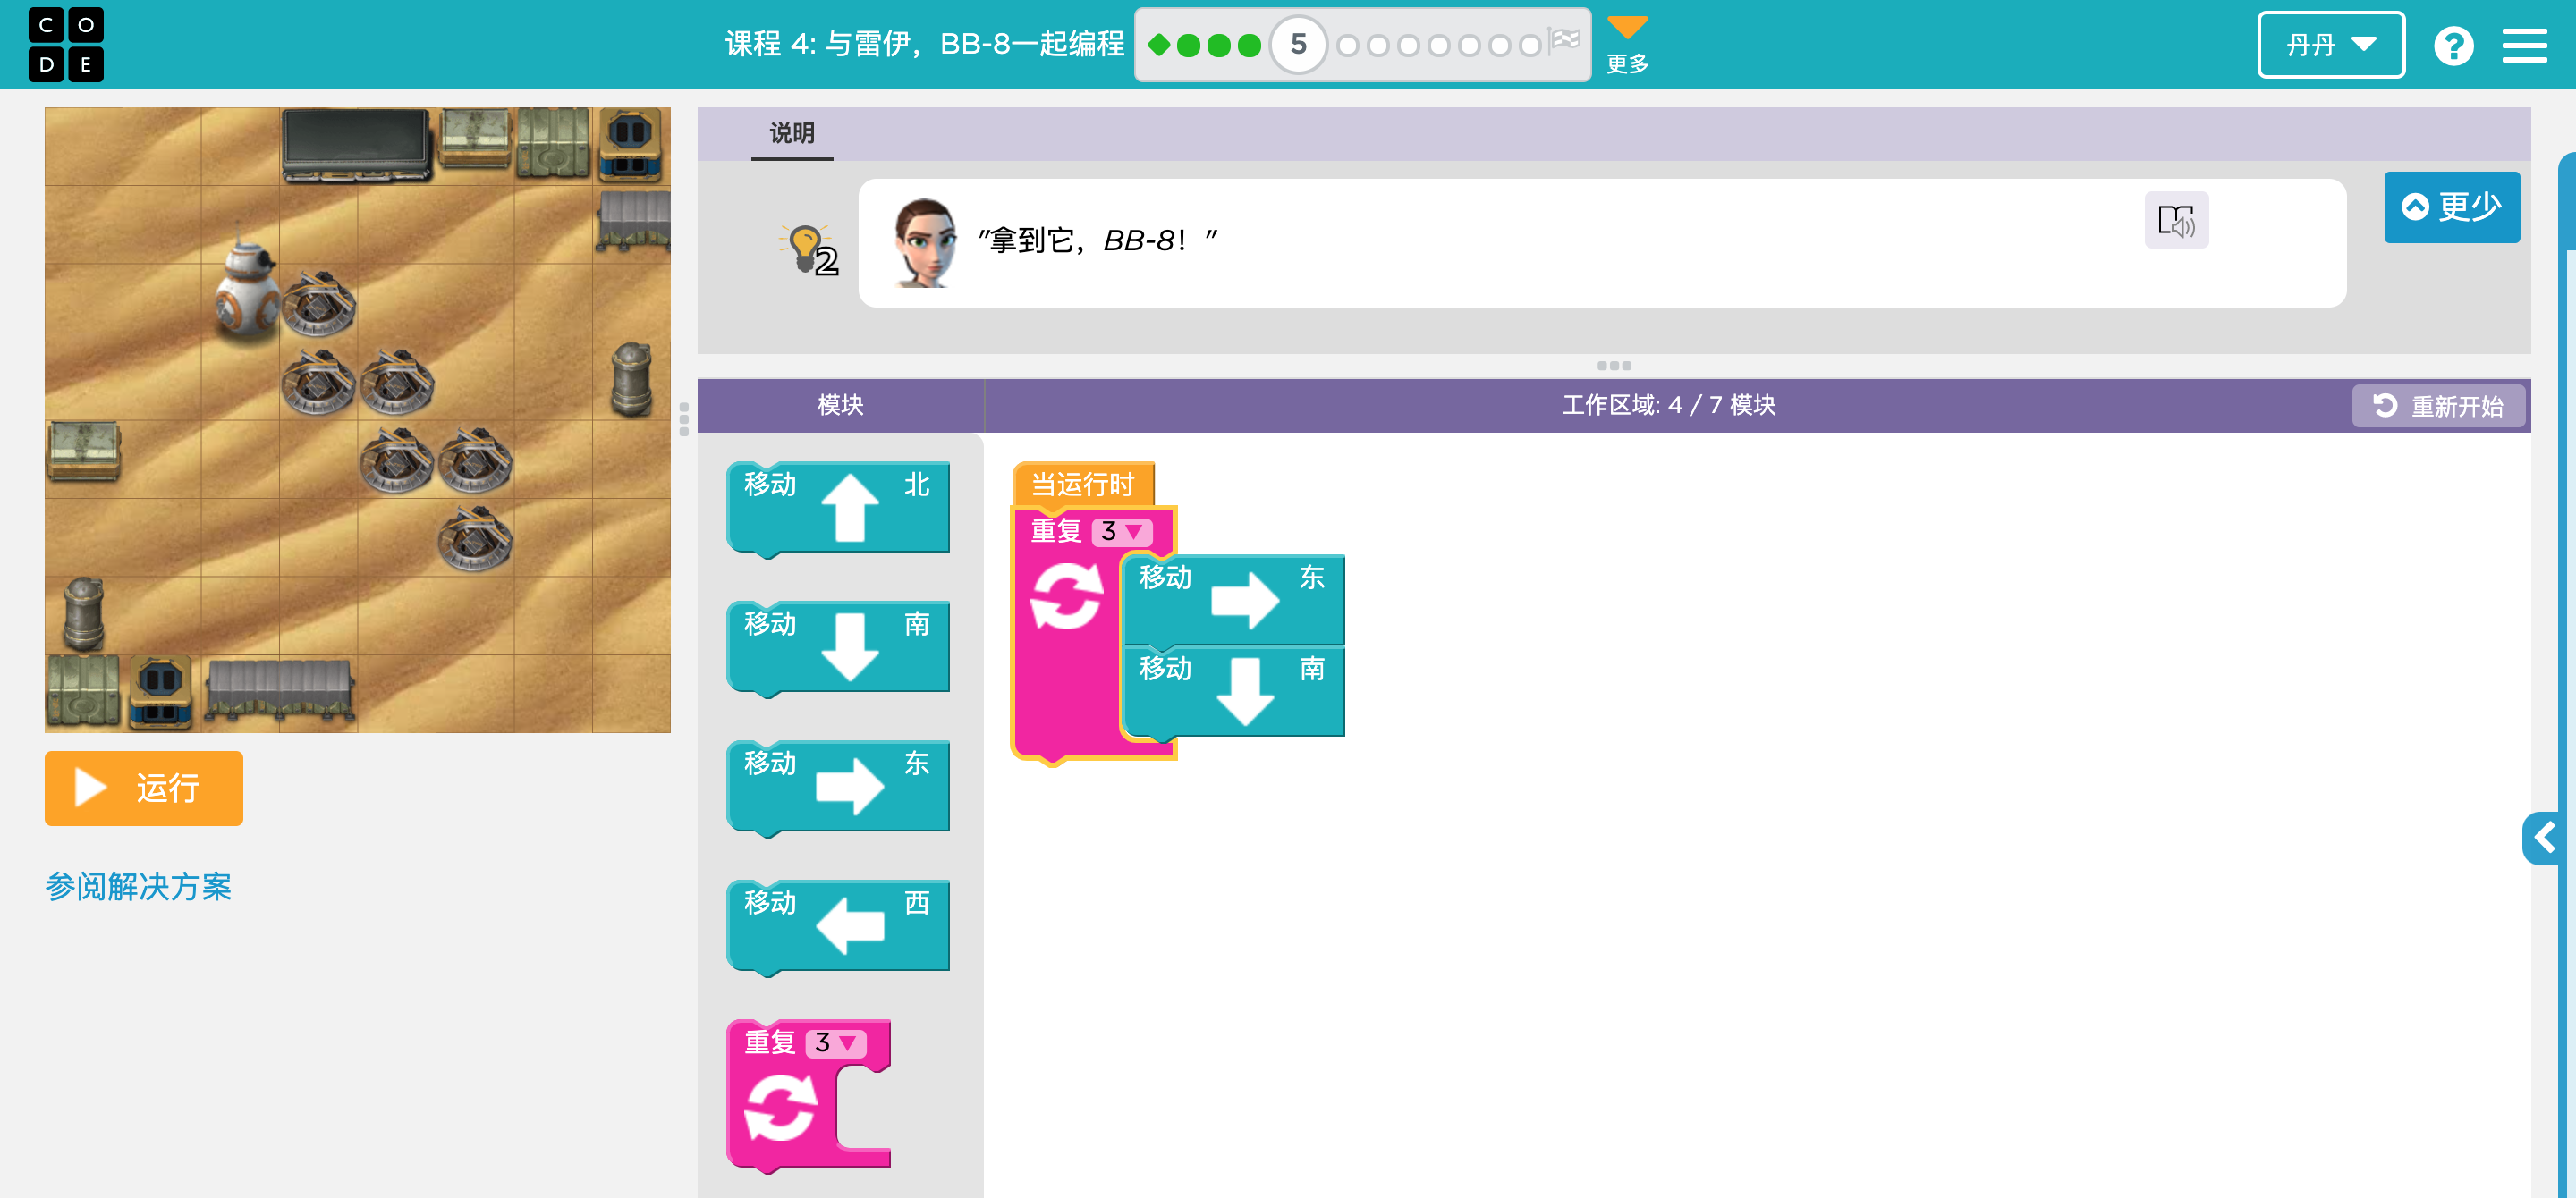Select the 当运行时 event block
This screenshot has height=1198, width=2576.
(1083, 485)
